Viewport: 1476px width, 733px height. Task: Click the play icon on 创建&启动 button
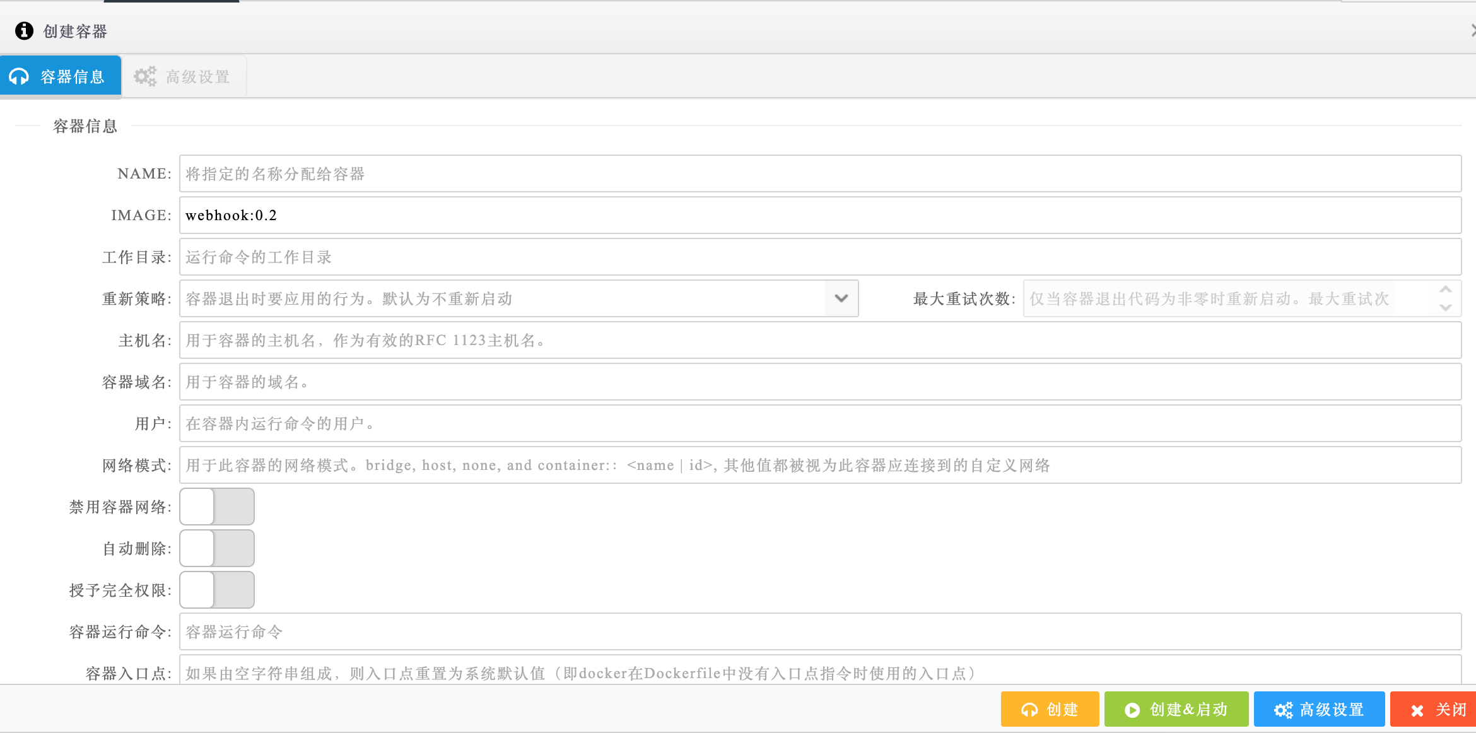click(x=1132, y=710)
